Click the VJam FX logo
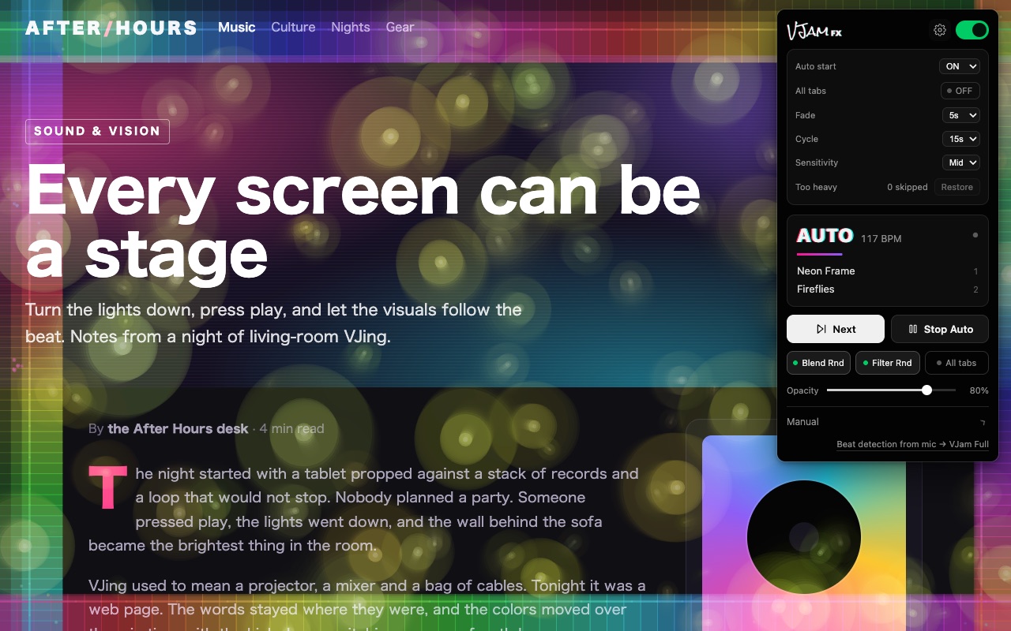 [x=814, y=31]
